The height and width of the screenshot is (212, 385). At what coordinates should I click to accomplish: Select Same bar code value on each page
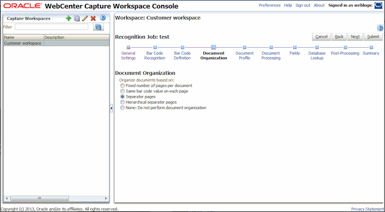tap(122, 91)
